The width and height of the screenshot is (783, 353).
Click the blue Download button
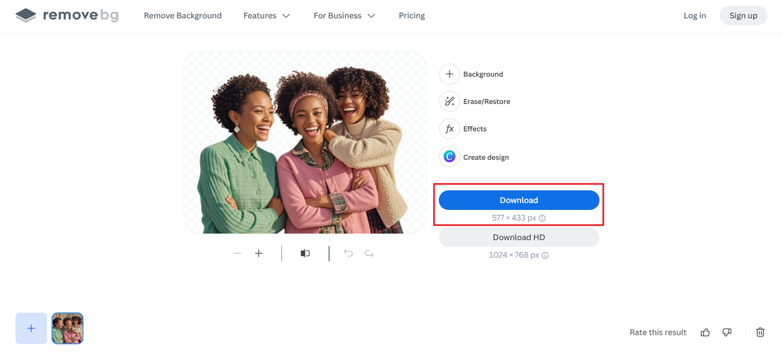519,200
